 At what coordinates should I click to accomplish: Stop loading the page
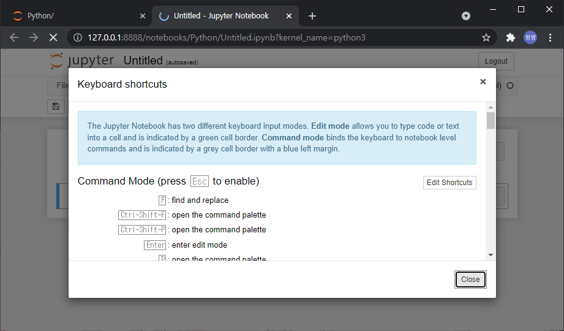(x=53, y=37)
